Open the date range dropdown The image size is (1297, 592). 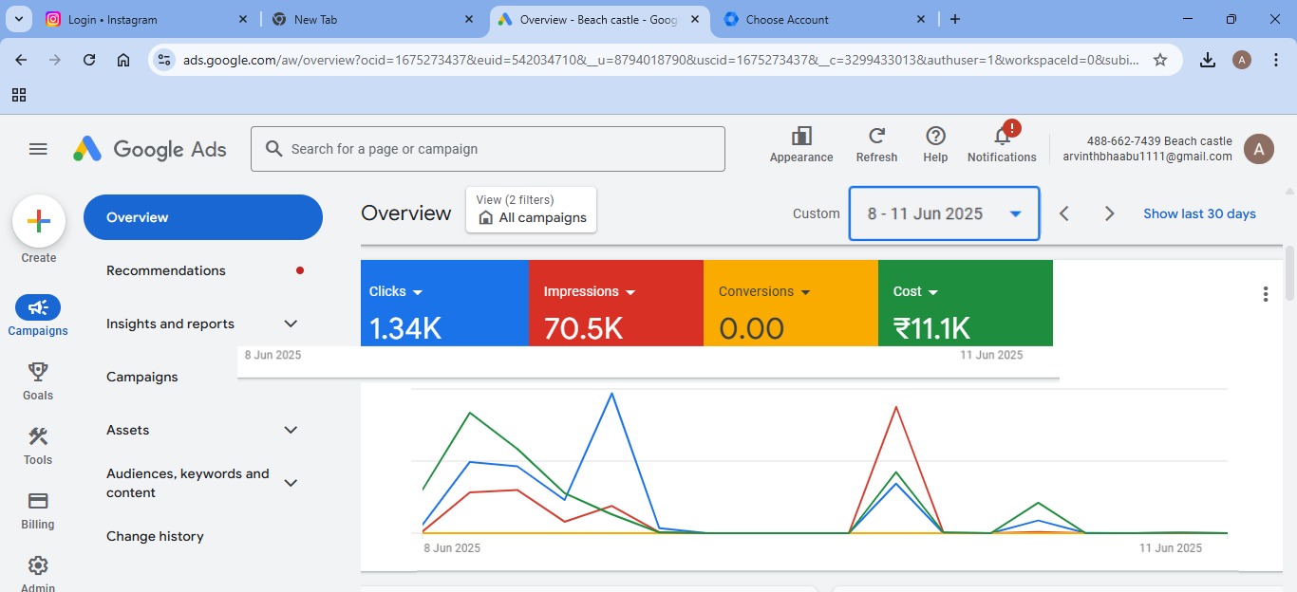click(x=944, y=213)
